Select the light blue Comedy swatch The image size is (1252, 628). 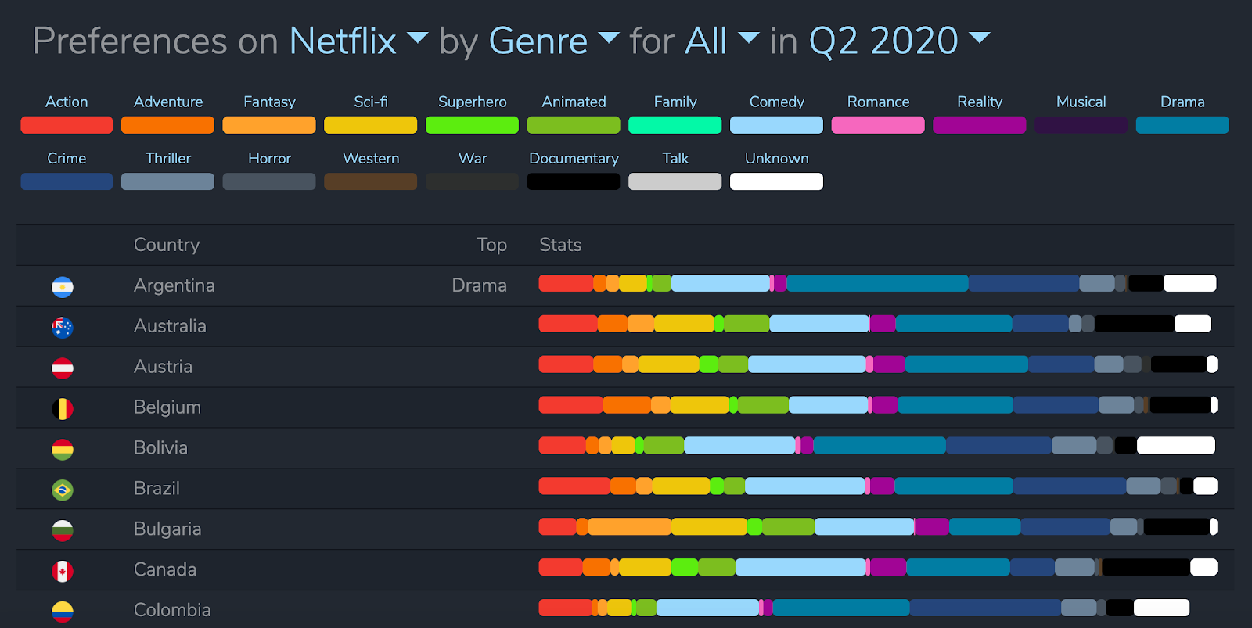pyautogui.click(x=776, y=125)
